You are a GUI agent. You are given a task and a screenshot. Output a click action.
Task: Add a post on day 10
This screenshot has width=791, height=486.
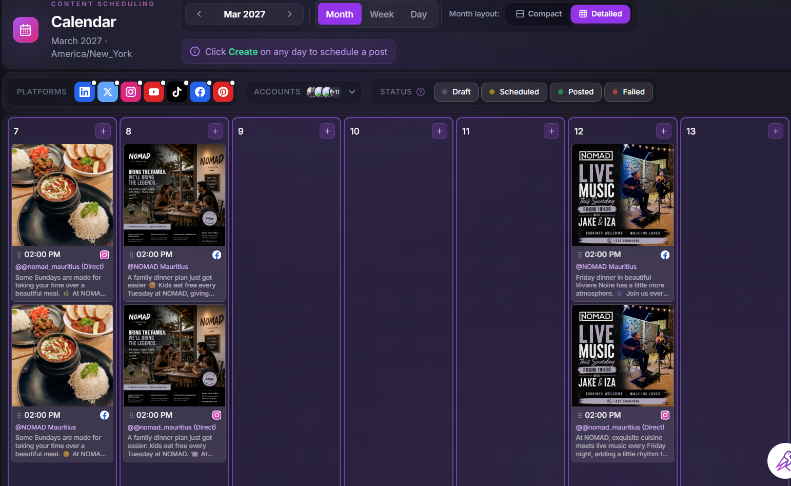(439, 131)
